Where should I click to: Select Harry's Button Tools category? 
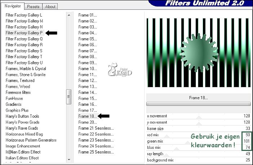point(22,116)
